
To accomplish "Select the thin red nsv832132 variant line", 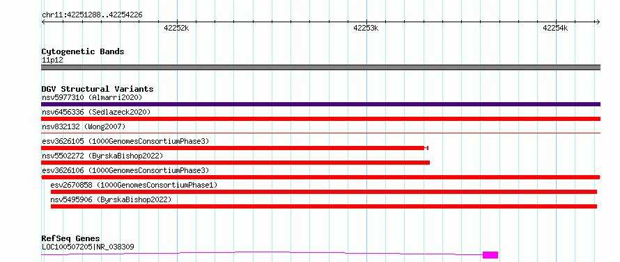I will [x=320, y=133].
